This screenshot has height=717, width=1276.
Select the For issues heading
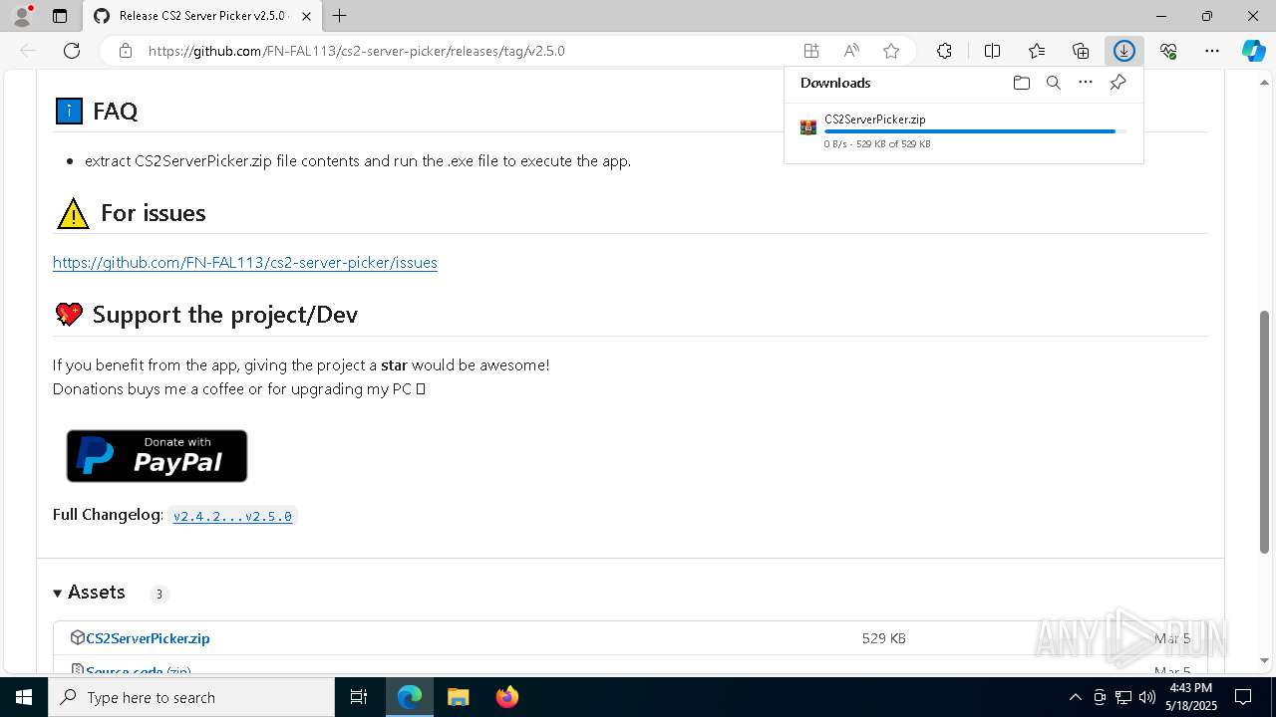pyautogui.click(x=154, y=213)
